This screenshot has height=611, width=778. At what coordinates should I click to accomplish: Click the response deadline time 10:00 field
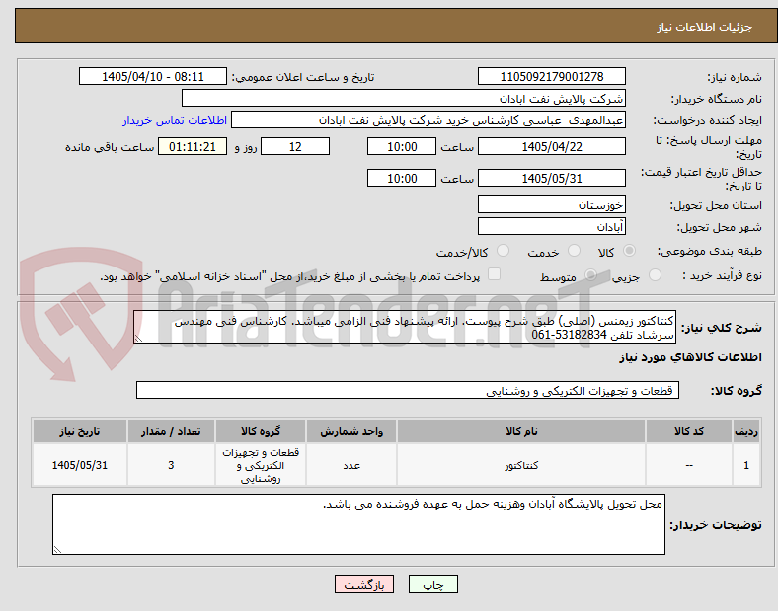coord(402,147)
